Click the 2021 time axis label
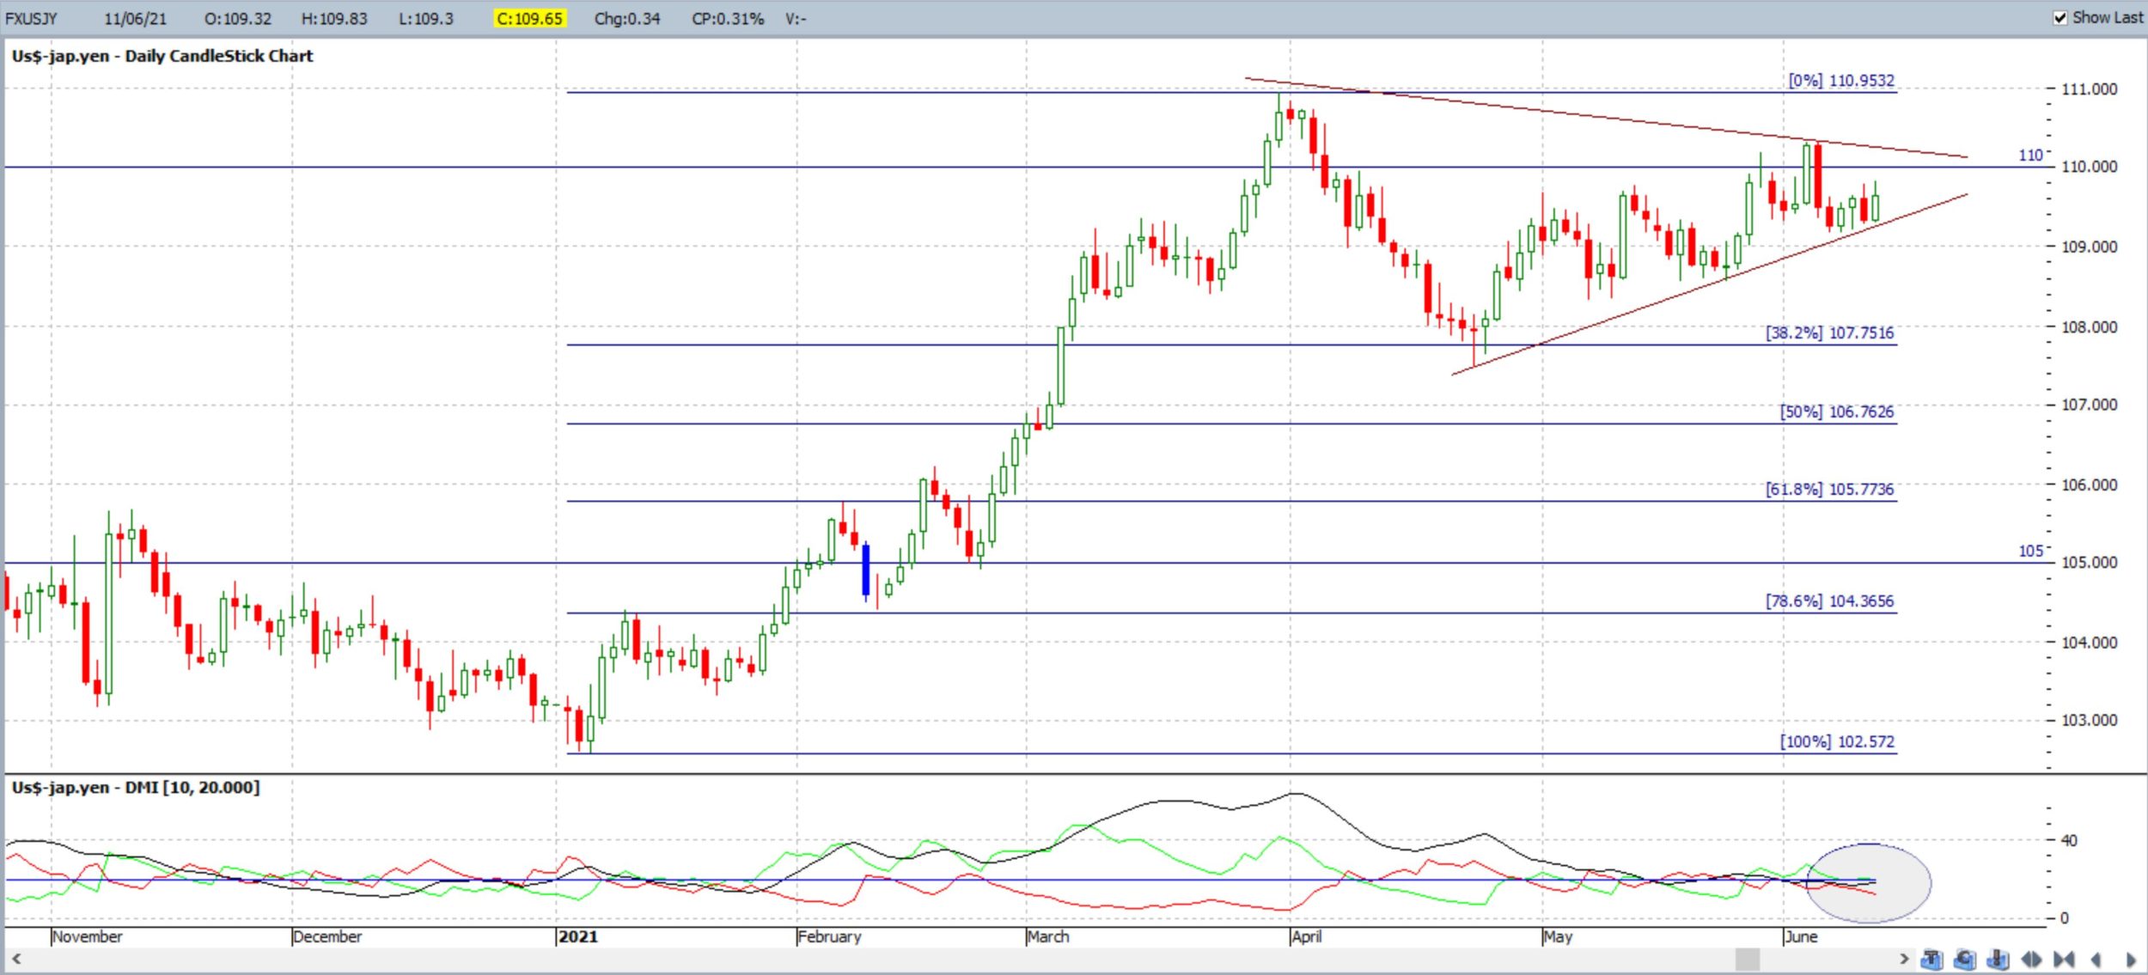Screen dimensions: 2148x975 tap(577, 937)
